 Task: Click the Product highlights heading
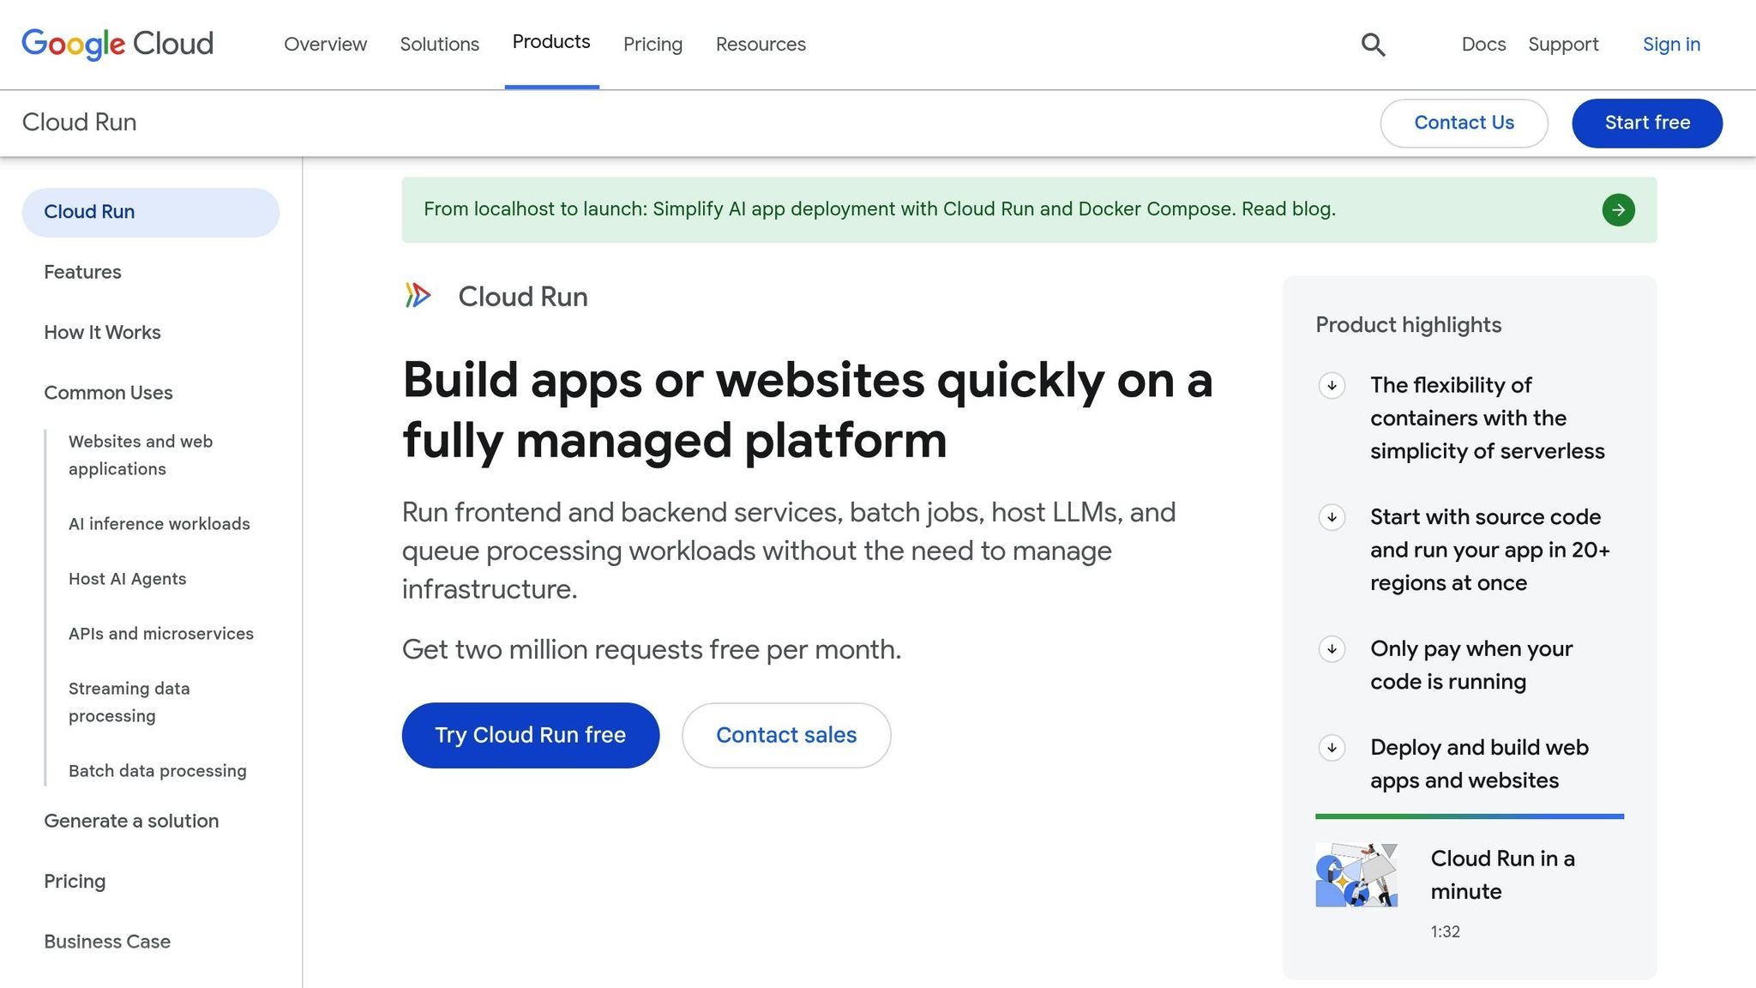coord(1408,325)
